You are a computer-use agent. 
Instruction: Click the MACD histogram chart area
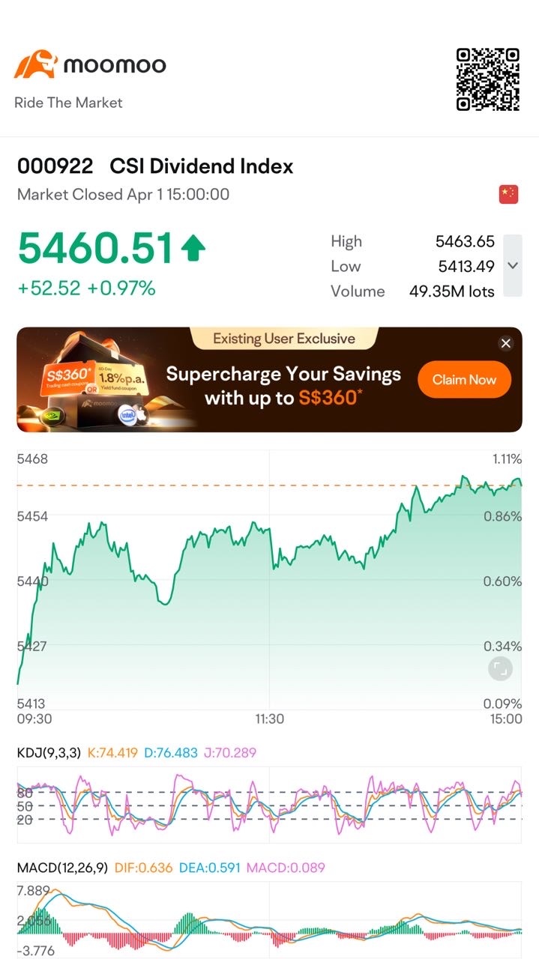click(x=269, y=920)
